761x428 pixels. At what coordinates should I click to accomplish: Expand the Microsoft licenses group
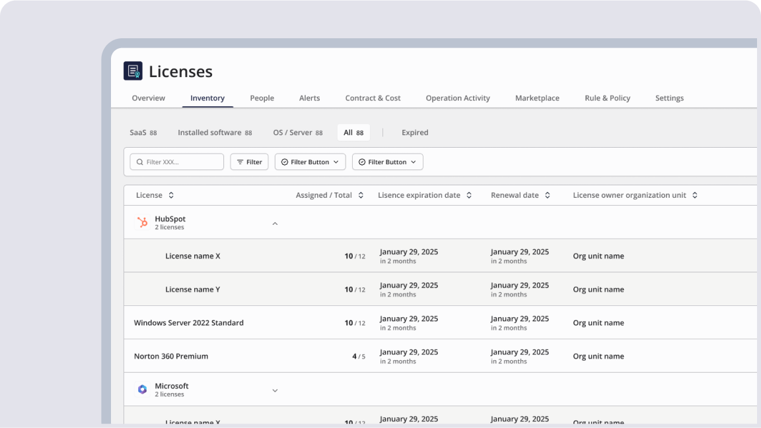(x=275, y=390)
